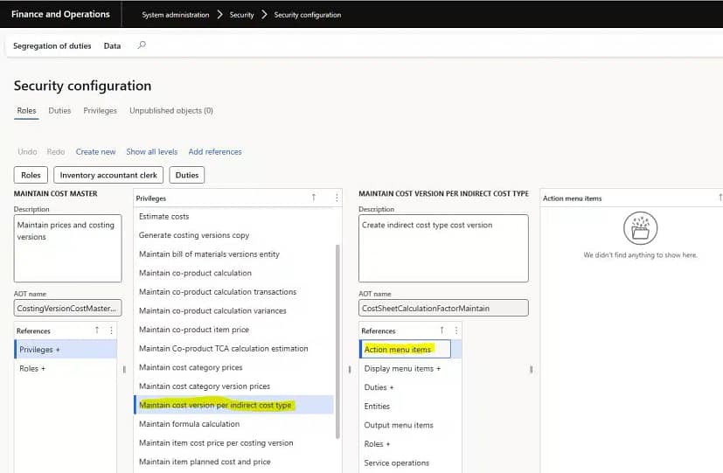723x473 pixels.
Task: Click AOT name field CostingVersionCostMaster
Action: point(68,308)
